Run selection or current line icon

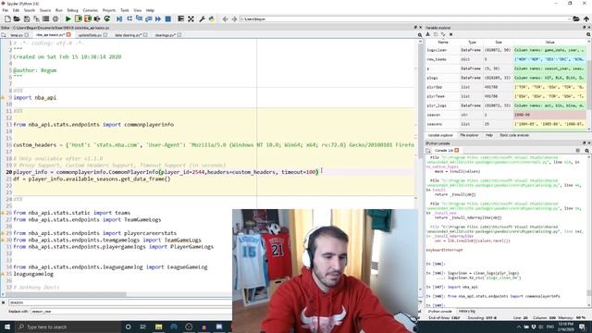coord(97,18)
